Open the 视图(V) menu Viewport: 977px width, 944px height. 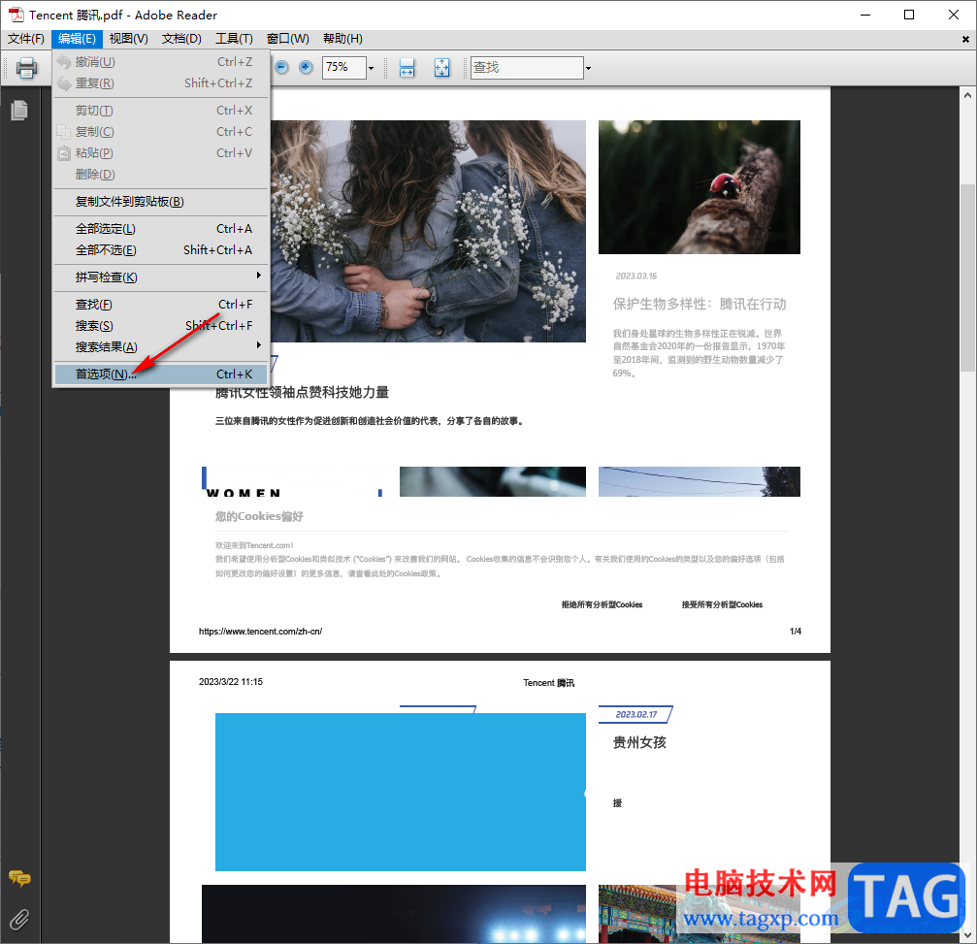128,39
